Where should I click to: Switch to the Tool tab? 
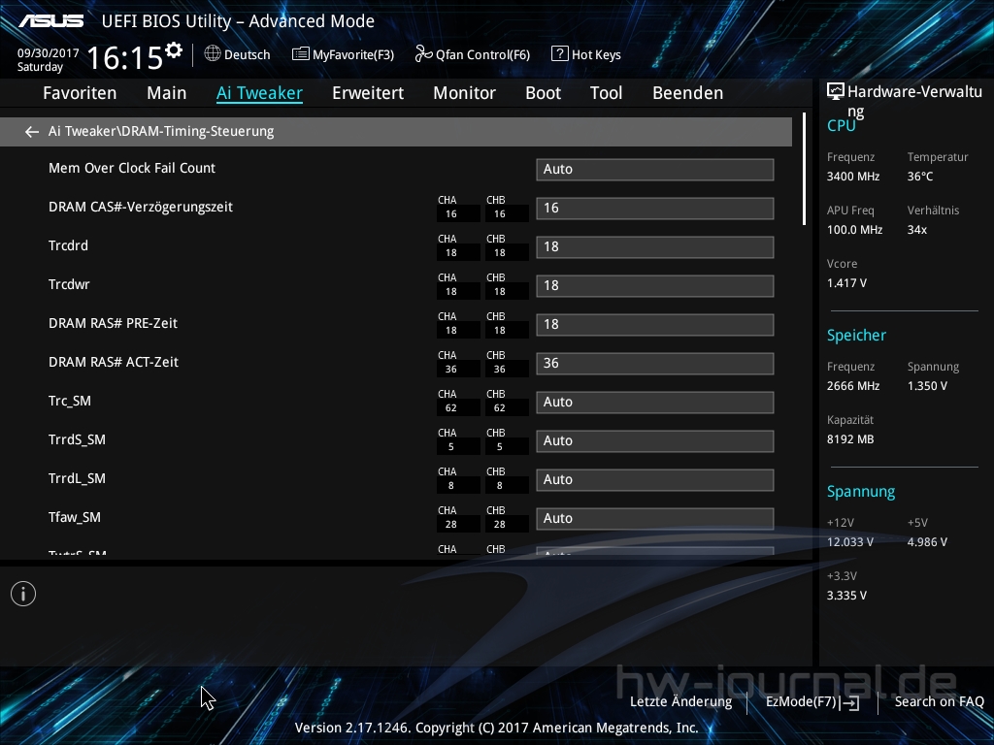606,93
